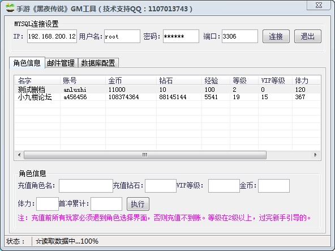Viewport: 335px width, 251px height.
Task: Click the horizontal scrollbar left arrow
Action: coord(19,155)
